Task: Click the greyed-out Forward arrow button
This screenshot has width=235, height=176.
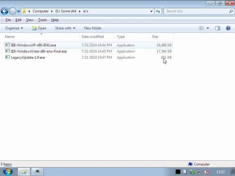Action: pyautogui.click(x=13, y=11)
